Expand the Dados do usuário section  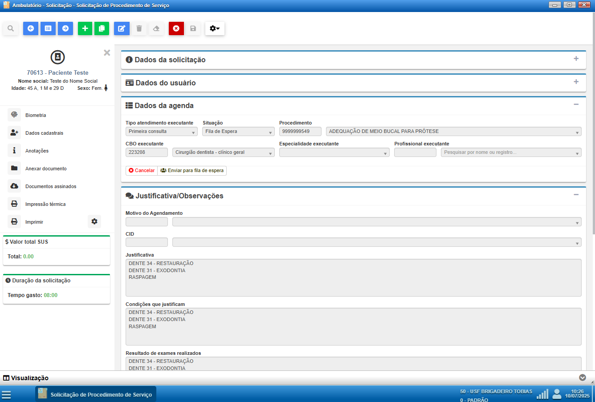[x=576, y=82]
